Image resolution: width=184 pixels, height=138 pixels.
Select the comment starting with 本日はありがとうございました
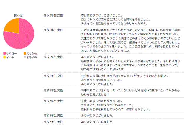point(114,19)
